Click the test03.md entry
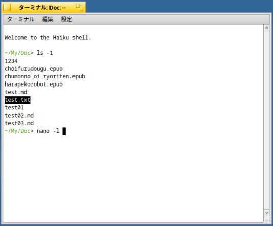273x226 pixels. click(x=19, y=123)
